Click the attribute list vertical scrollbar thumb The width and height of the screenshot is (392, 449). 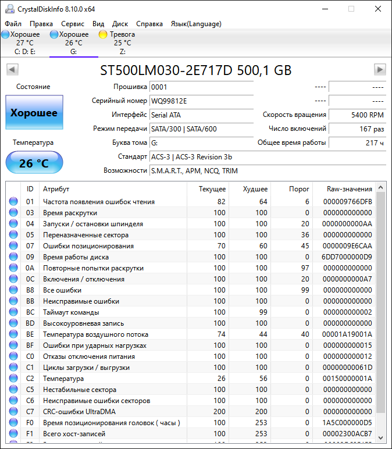[380, 302]
